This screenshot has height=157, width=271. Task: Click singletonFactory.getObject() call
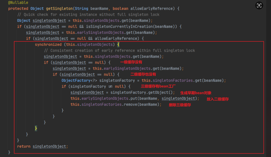click(141, 93)
